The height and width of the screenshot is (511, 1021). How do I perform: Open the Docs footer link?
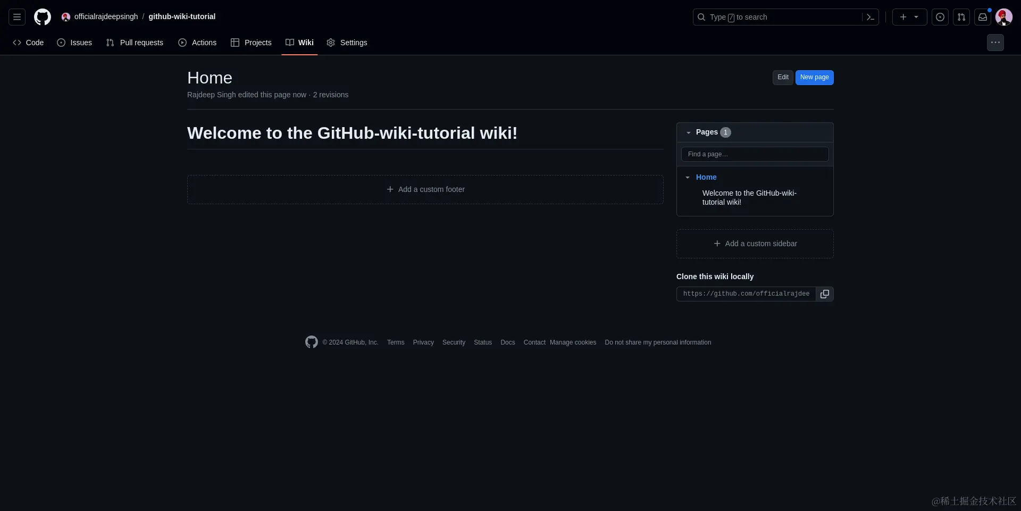(508, 342)
